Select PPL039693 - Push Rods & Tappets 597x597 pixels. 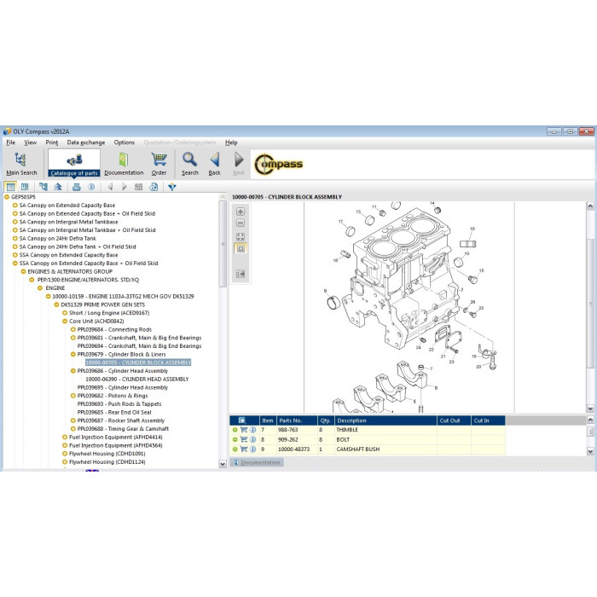(119, 404)
